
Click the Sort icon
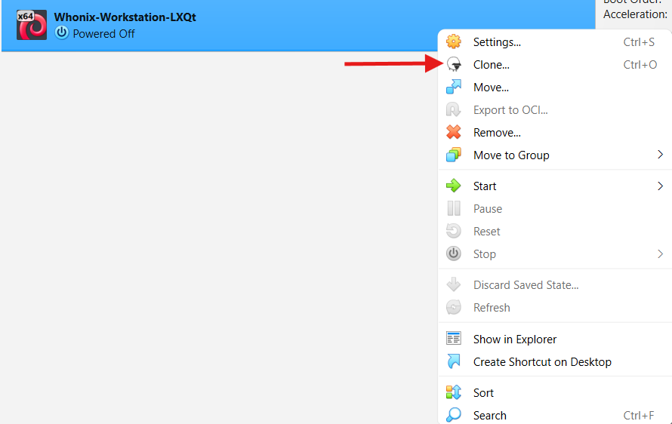pos(454,393)
